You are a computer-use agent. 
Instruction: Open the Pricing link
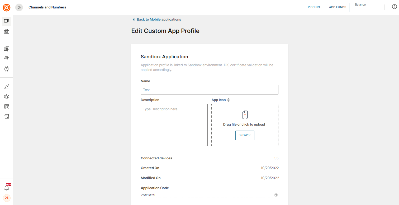314,7
